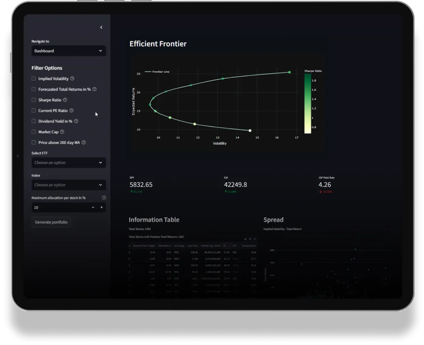Viewport: 424px width, 345px height.
Task: Show help for Price above 200 day MA
Action: pyautogui.click(x=84, y=142)
